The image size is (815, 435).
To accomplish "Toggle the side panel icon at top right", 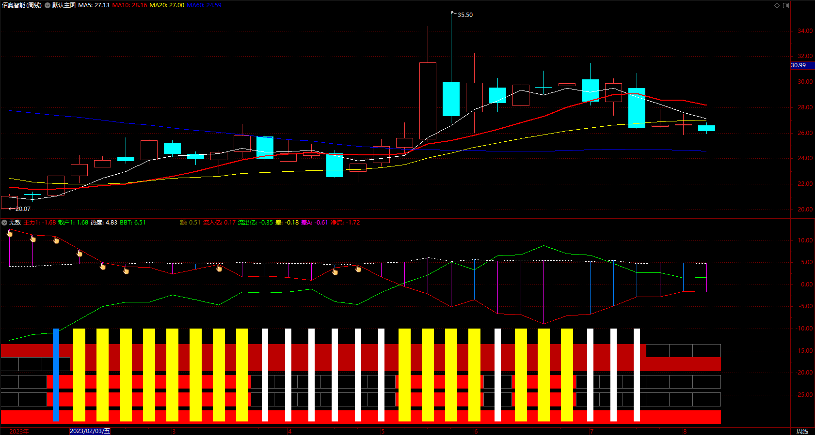I will [x=786, y=5].
